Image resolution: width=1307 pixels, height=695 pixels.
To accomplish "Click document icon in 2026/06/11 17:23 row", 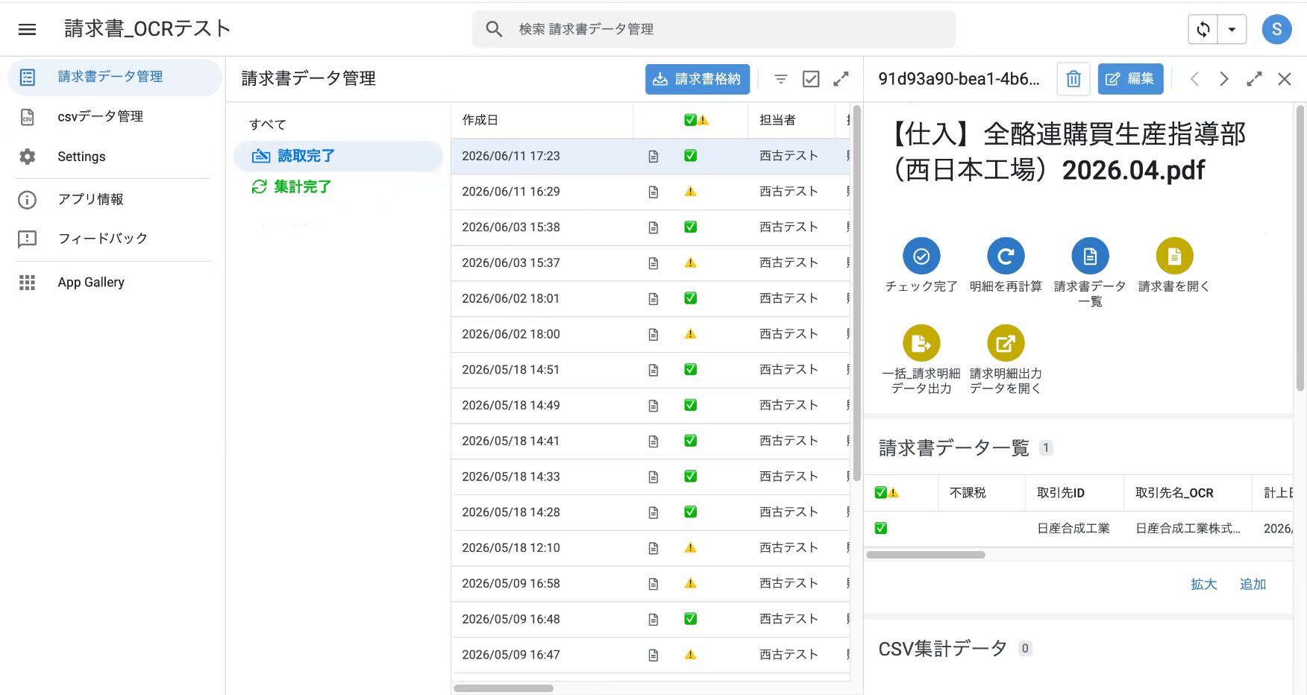I will pyautogui.click(x=653, y=157).
